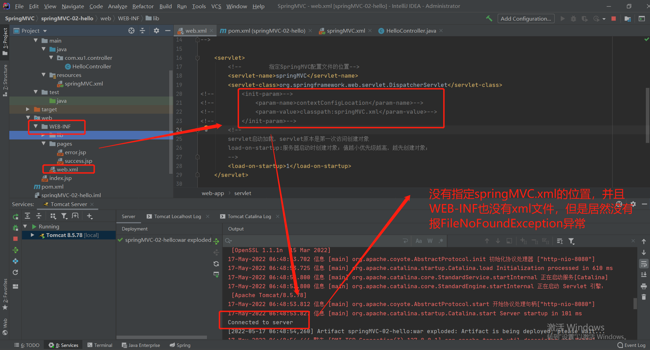This screenshot has height=350, width=650.
Task: Stop the process with the top red square
Action: 614,19
